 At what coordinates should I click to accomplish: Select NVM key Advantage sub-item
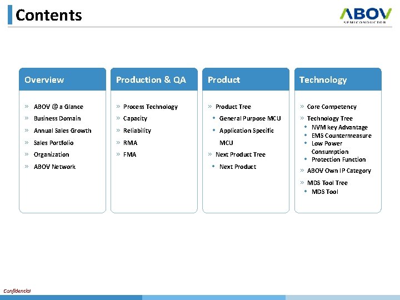(x=339, y=127)
